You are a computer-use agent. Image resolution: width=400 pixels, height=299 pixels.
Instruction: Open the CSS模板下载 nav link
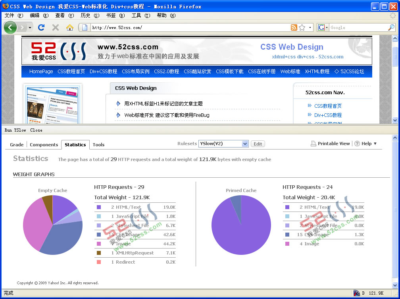(x=230, y=72)
